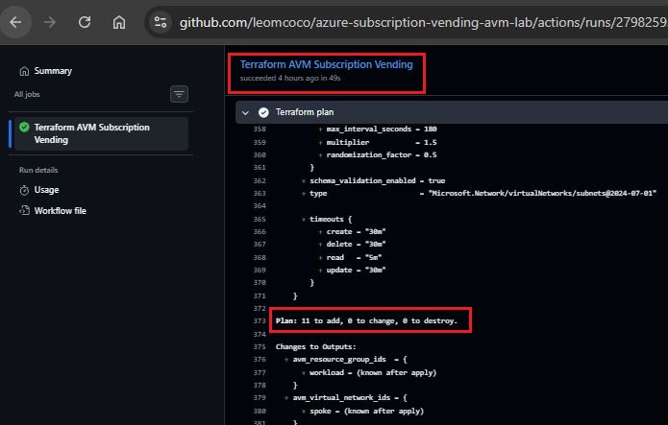Click the 'All jobs' sidebar label
This screenshot has height=425, width=668.
click(27, 94)
